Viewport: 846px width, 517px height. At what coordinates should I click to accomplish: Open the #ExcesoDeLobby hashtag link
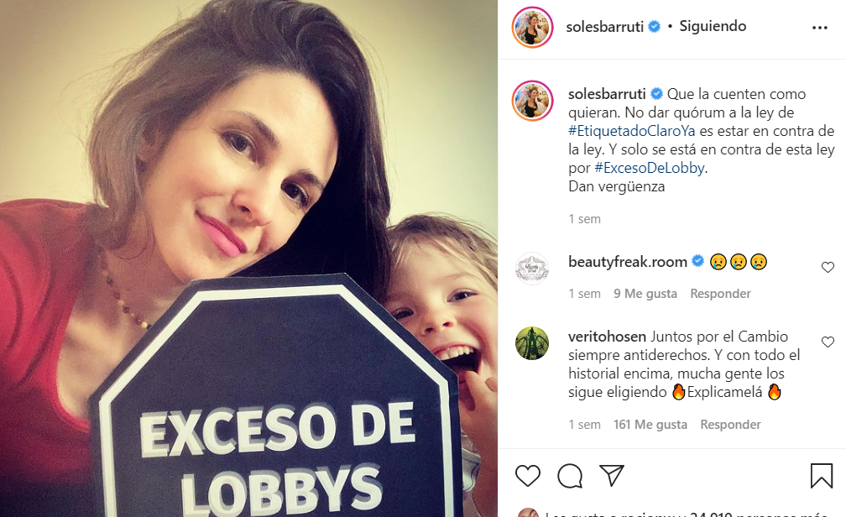tap(650, 168)
